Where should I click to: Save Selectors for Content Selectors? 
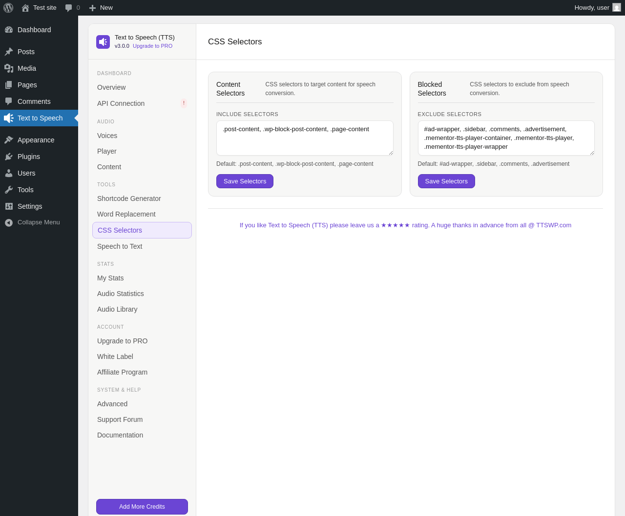click(x=245, y=181)
